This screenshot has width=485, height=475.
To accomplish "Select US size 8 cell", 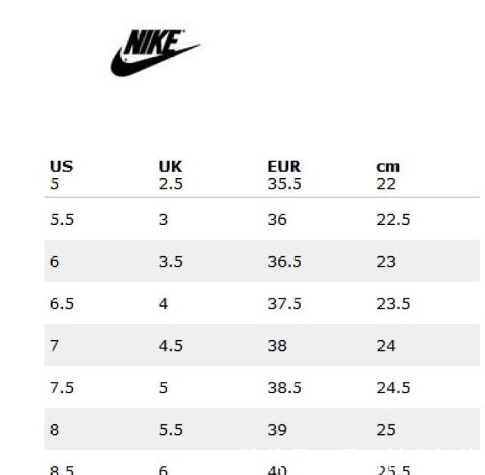I will click(55, 430).
